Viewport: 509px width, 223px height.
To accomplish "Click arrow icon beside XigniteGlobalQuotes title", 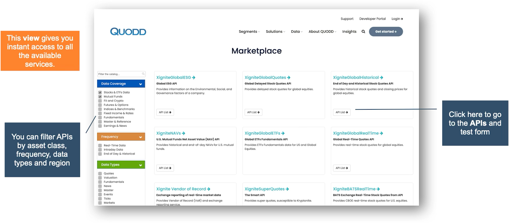I will [289, 78].
